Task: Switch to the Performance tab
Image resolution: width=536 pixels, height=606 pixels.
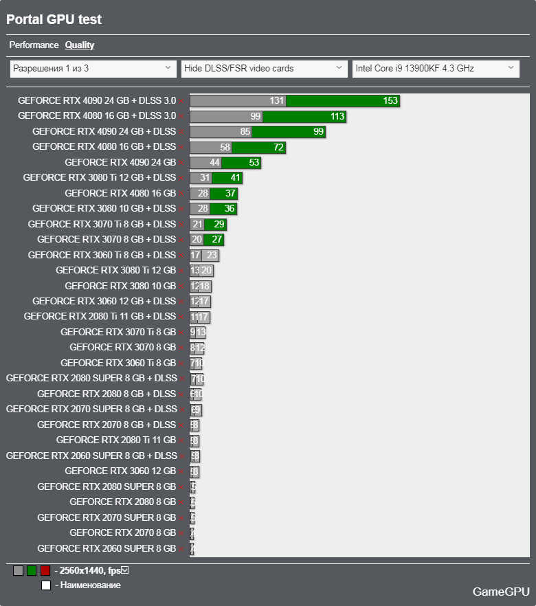Action: [34, 45]
